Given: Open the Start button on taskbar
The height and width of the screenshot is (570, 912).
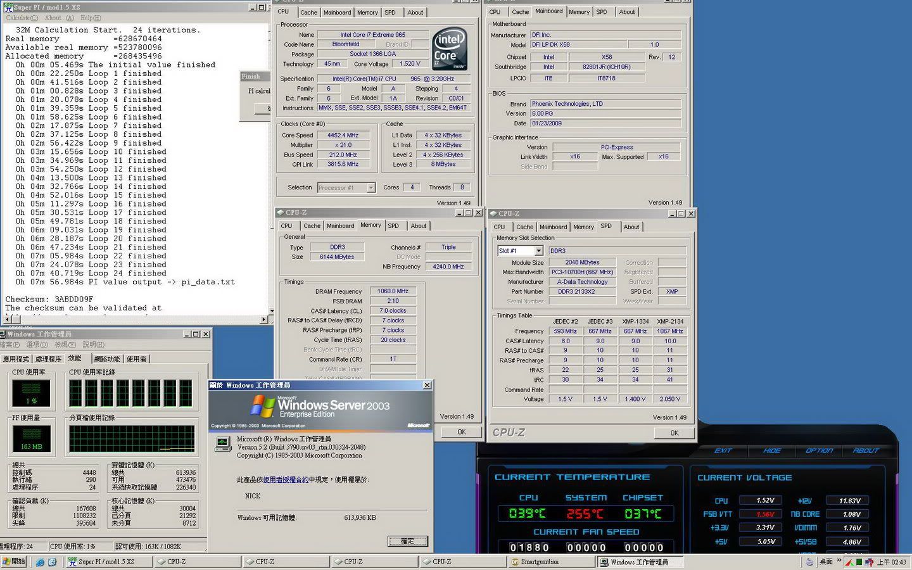Looking at the screenshot, I should click(x=14, y=562).
